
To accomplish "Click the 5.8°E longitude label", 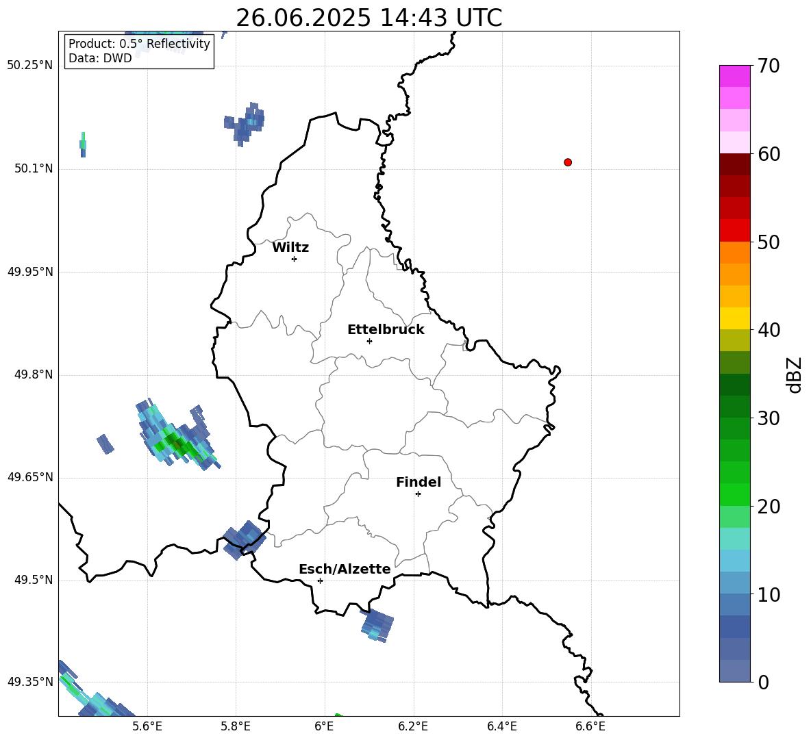I will (x=236, y=726).
